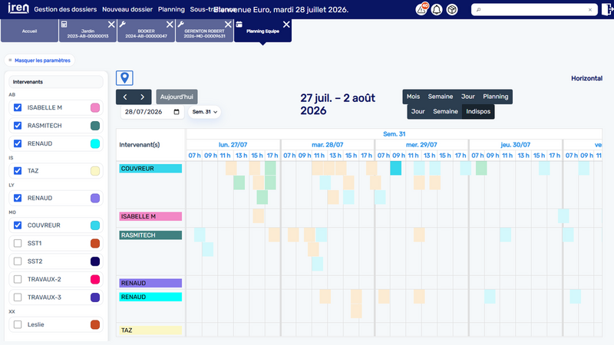This screenshot has height=345, width=614.
Task: Click the RASMITECH row label in planning grid
Action: pyautogui.click(x=150, y=235)
